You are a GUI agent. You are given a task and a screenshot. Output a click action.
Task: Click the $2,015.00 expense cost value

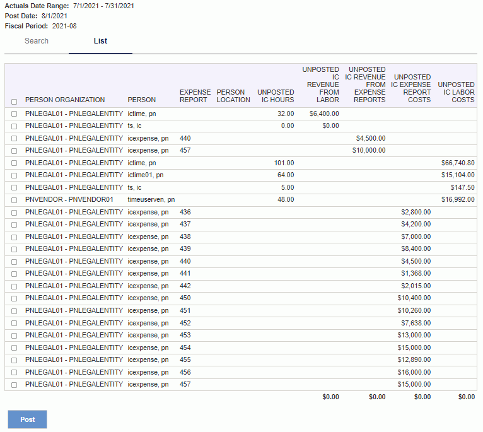coord(416,286)
